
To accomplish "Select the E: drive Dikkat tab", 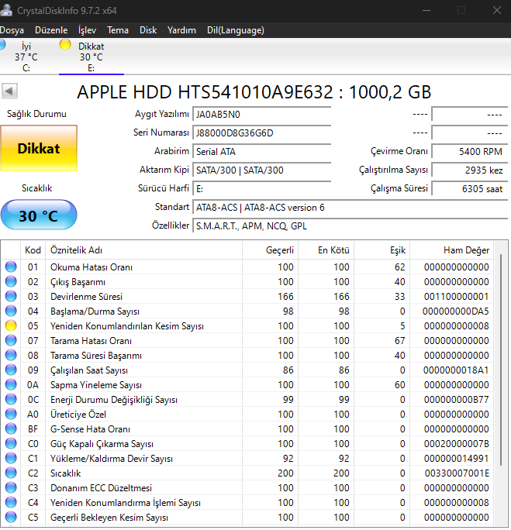I will pyautogui.click(x=91, y=57).
